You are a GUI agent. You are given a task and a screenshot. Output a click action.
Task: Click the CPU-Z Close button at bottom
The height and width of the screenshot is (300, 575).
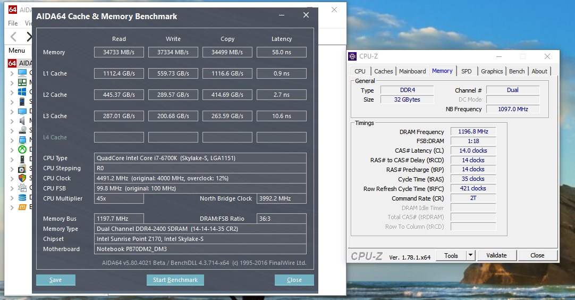tap(537, 255)
